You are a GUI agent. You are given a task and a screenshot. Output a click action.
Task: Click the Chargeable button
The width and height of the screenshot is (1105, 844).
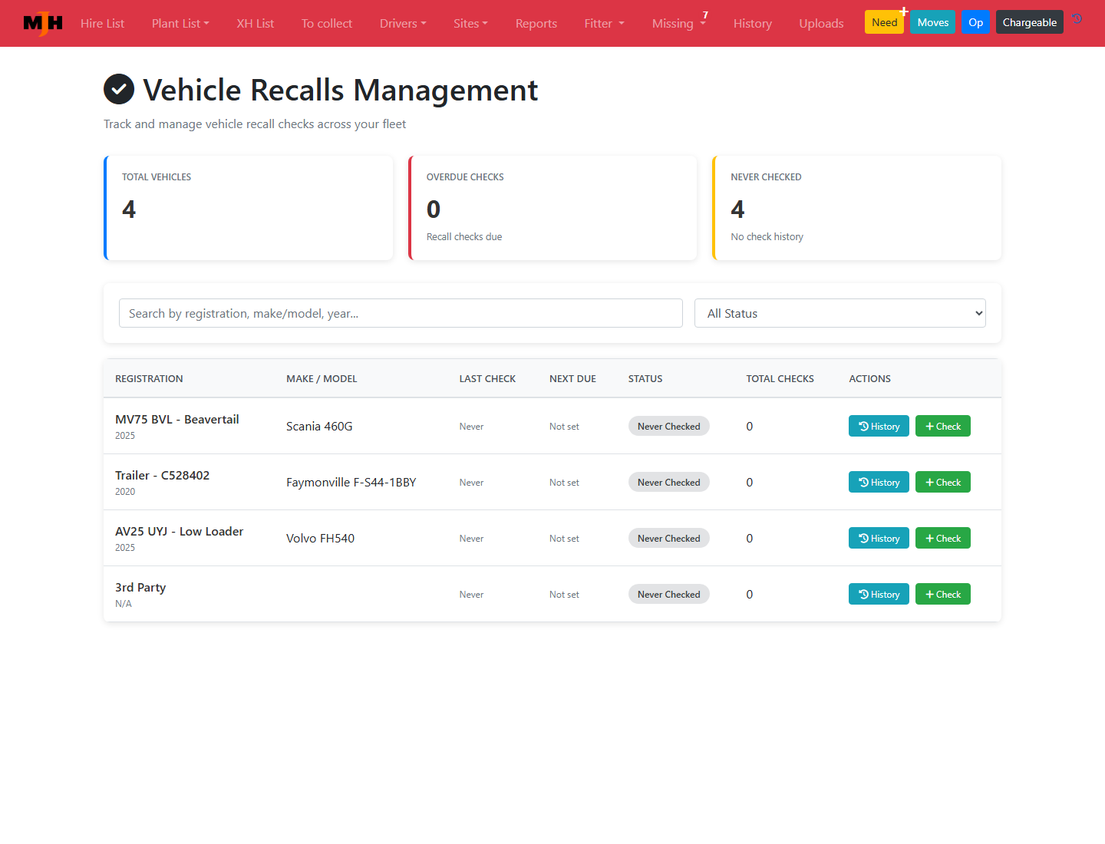1029,22
